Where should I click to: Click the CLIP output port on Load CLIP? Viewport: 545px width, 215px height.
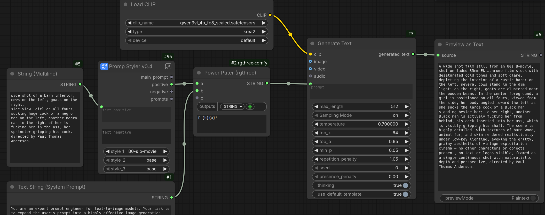pyautogui.click(x=270, y=15)
